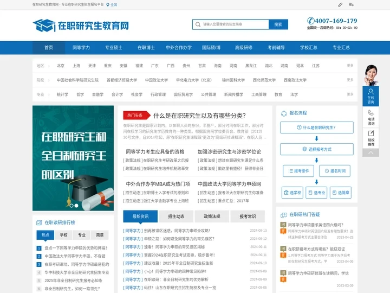390x293 pixels.
Task: Expand 更多 in the 院校 row
Action: pos(350,80)
